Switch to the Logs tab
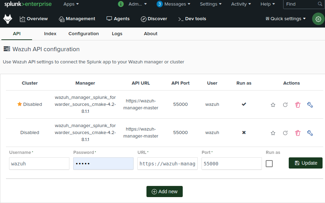The width and height of the screenshot is (325, 203). click(x=117, y=34)
